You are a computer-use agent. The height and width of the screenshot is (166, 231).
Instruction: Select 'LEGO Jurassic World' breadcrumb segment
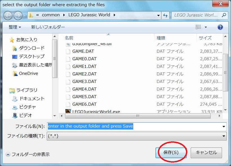coord(89,15)
